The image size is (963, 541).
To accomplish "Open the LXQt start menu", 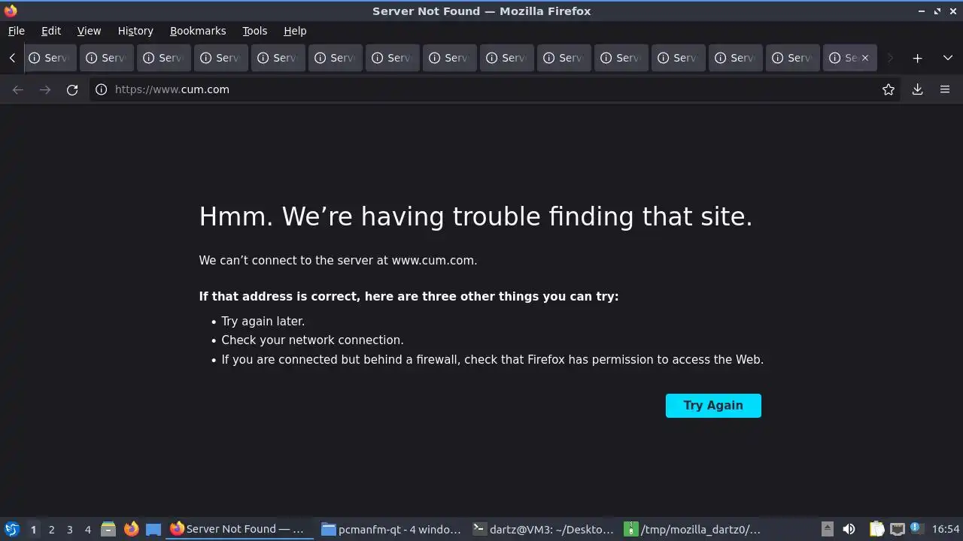I will click(11, 529).
